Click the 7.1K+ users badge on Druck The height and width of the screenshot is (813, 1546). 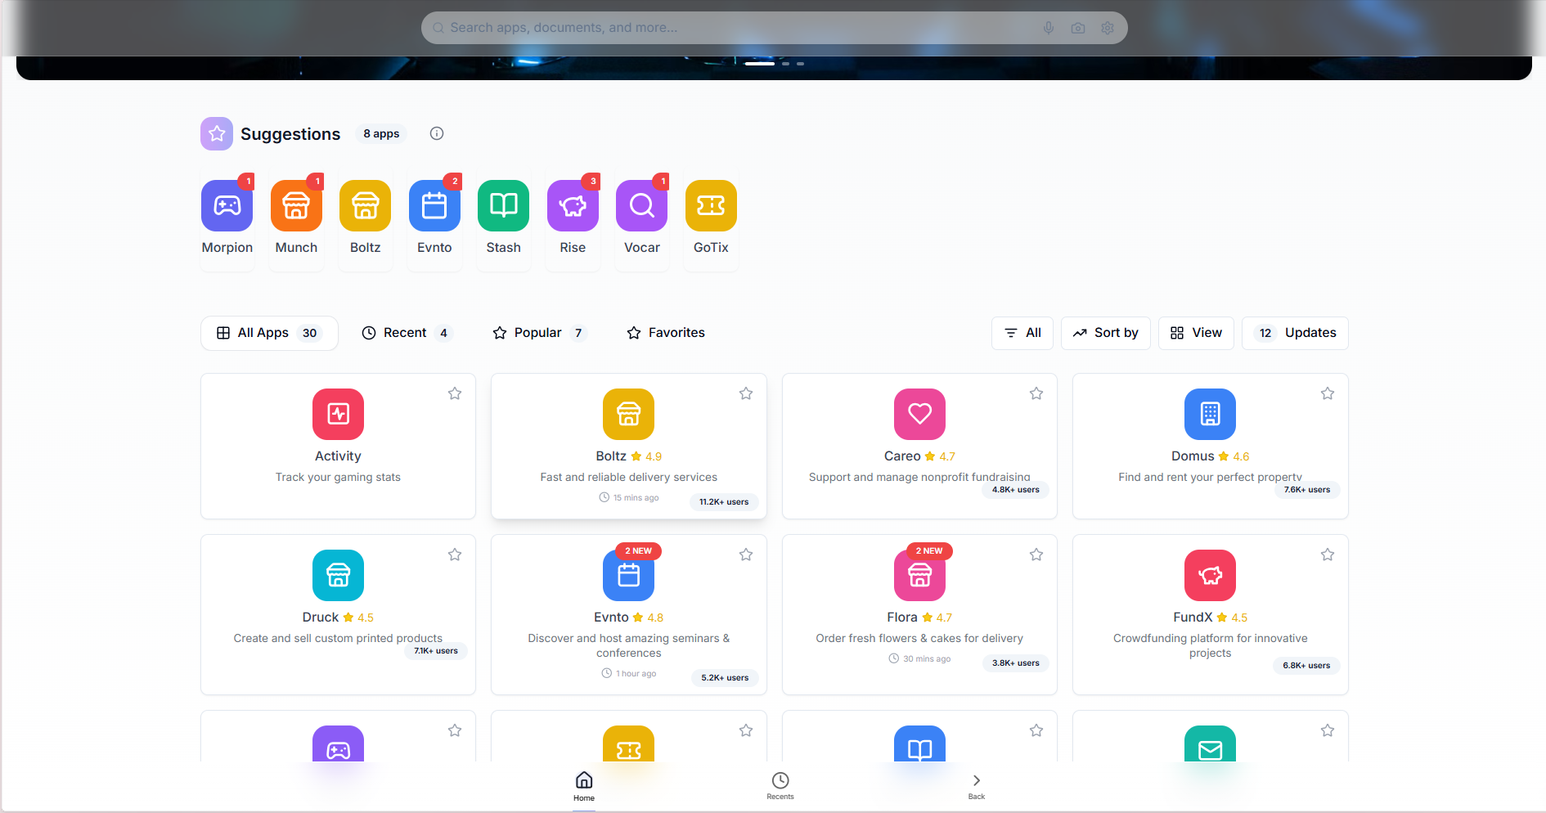[436, 651]
